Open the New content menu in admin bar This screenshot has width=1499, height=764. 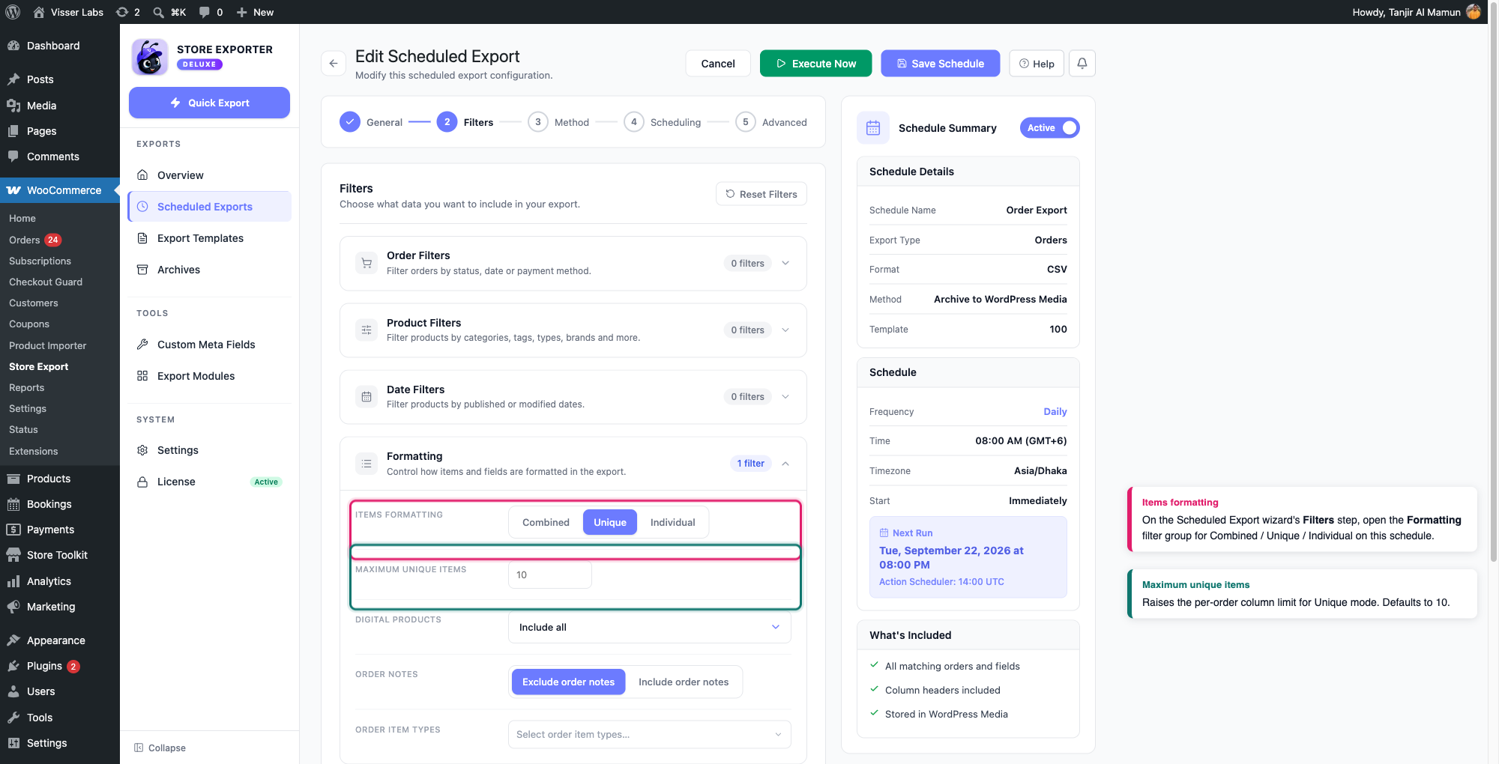tap(255, 12)
